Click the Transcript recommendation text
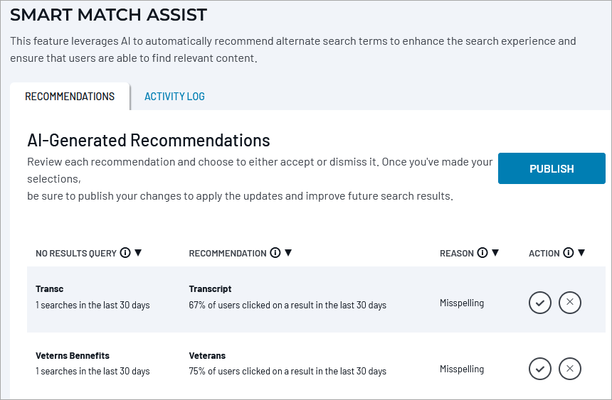The image size is (612, 400). point(210,289)
